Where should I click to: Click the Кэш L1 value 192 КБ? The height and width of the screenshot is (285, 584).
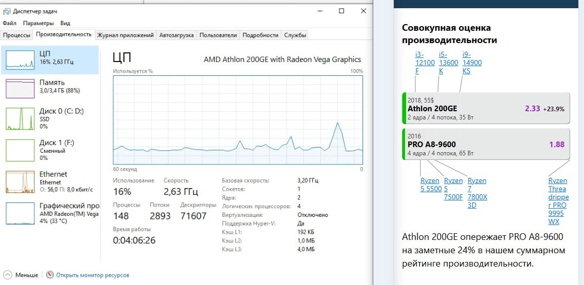pos(306,232)
